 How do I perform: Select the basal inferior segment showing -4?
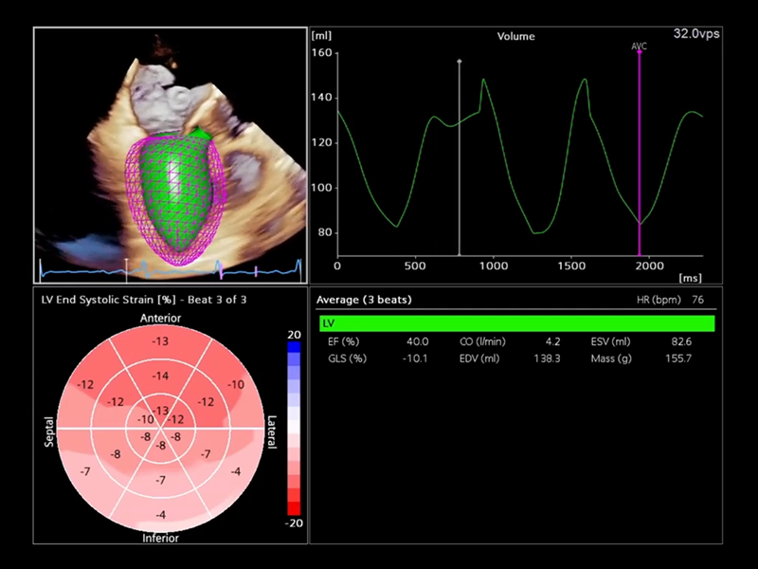[x=161, y=515]
